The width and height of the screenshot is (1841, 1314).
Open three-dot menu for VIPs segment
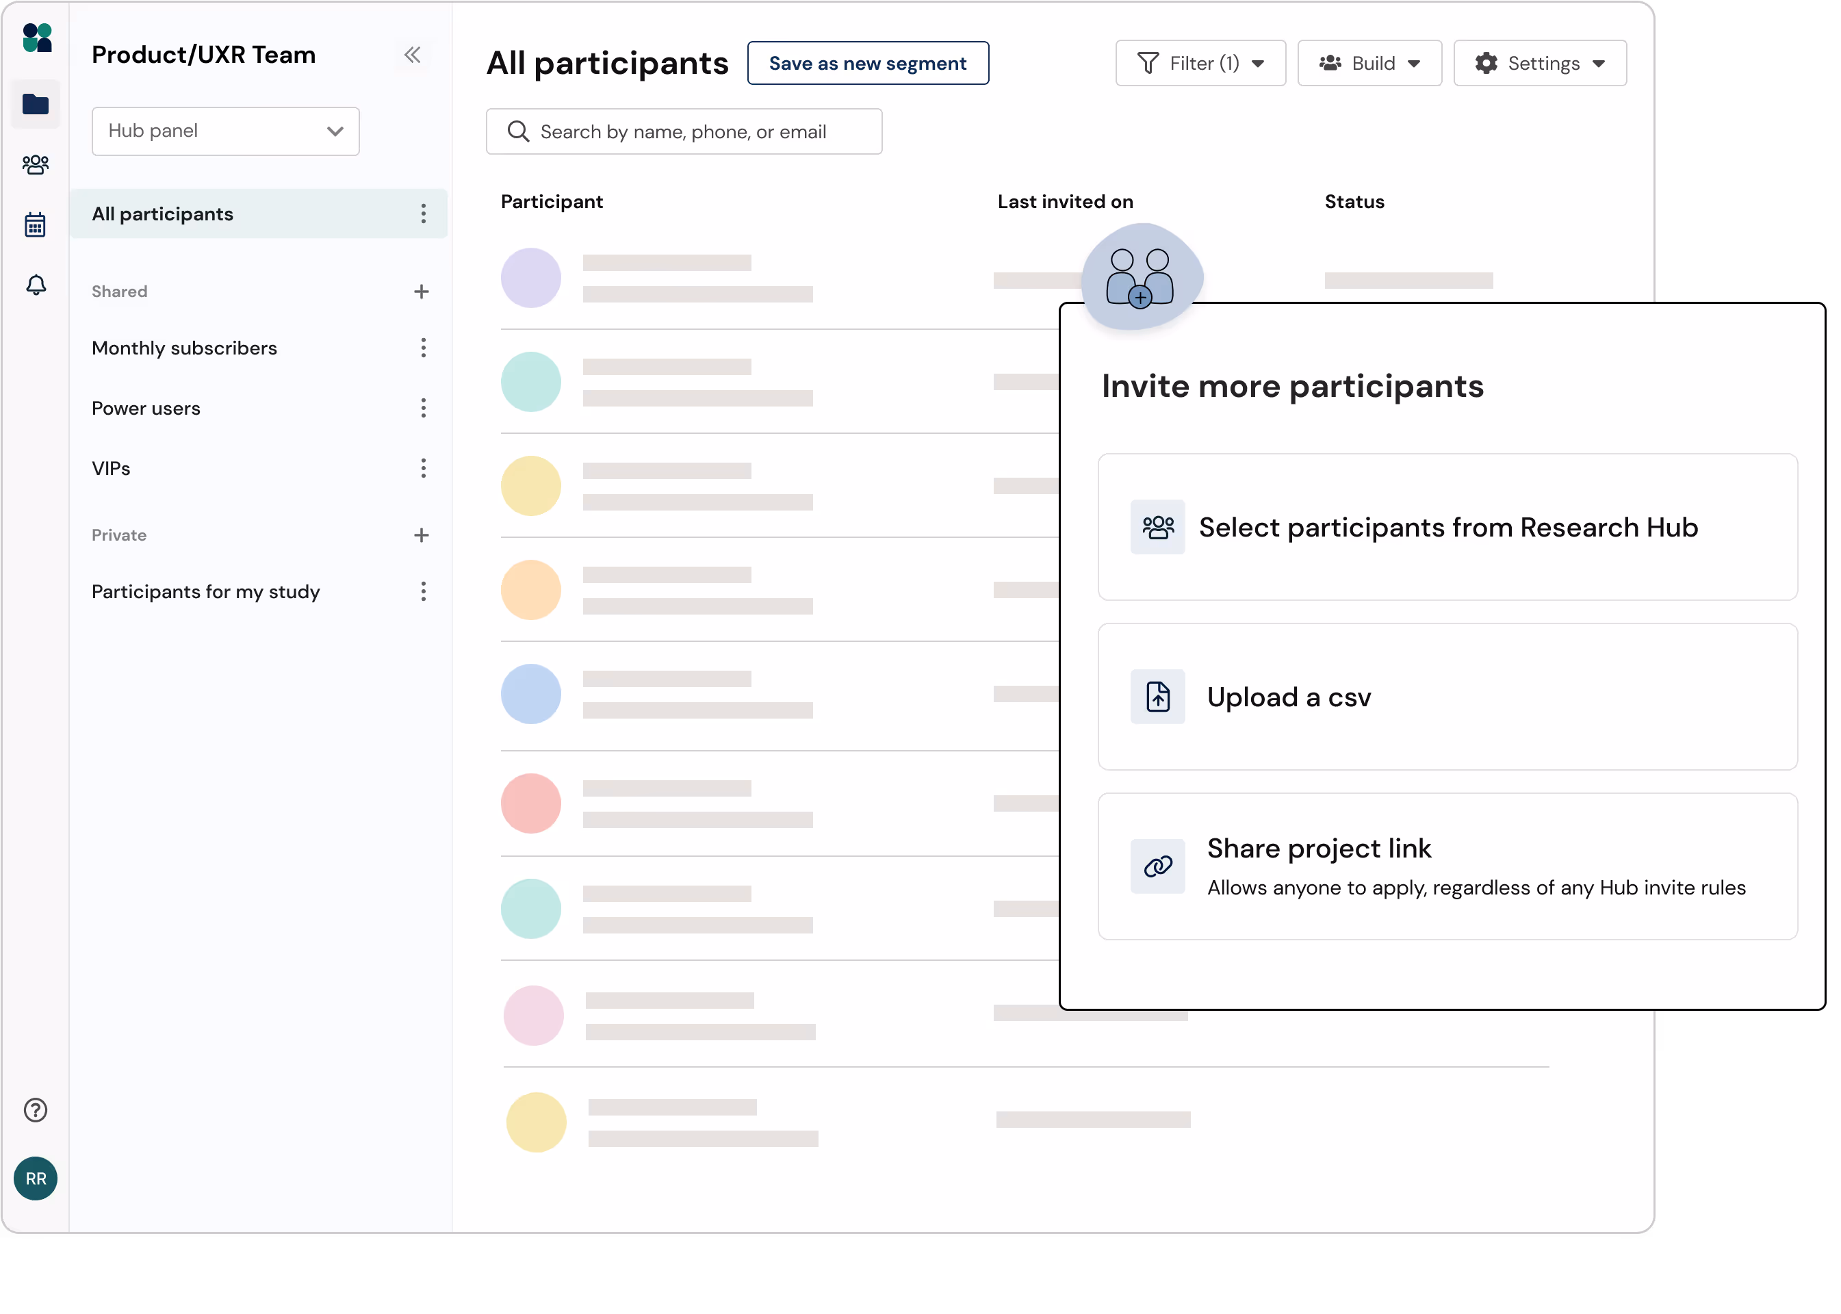[x=423, y=469]
